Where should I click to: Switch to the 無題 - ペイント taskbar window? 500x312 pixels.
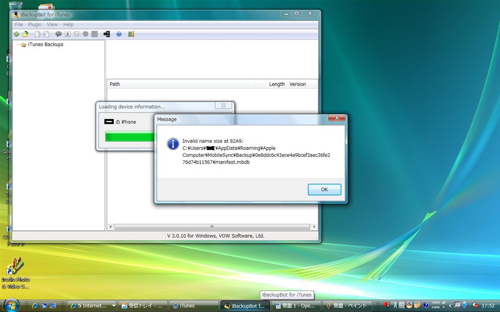coord(347,306)
